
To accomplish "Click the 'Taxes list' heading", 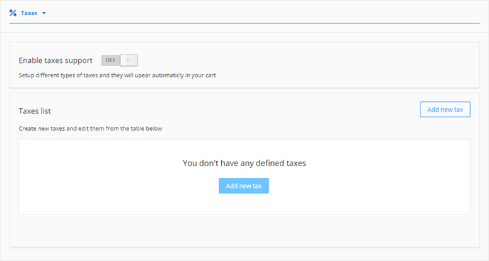I will pos(35,111).
